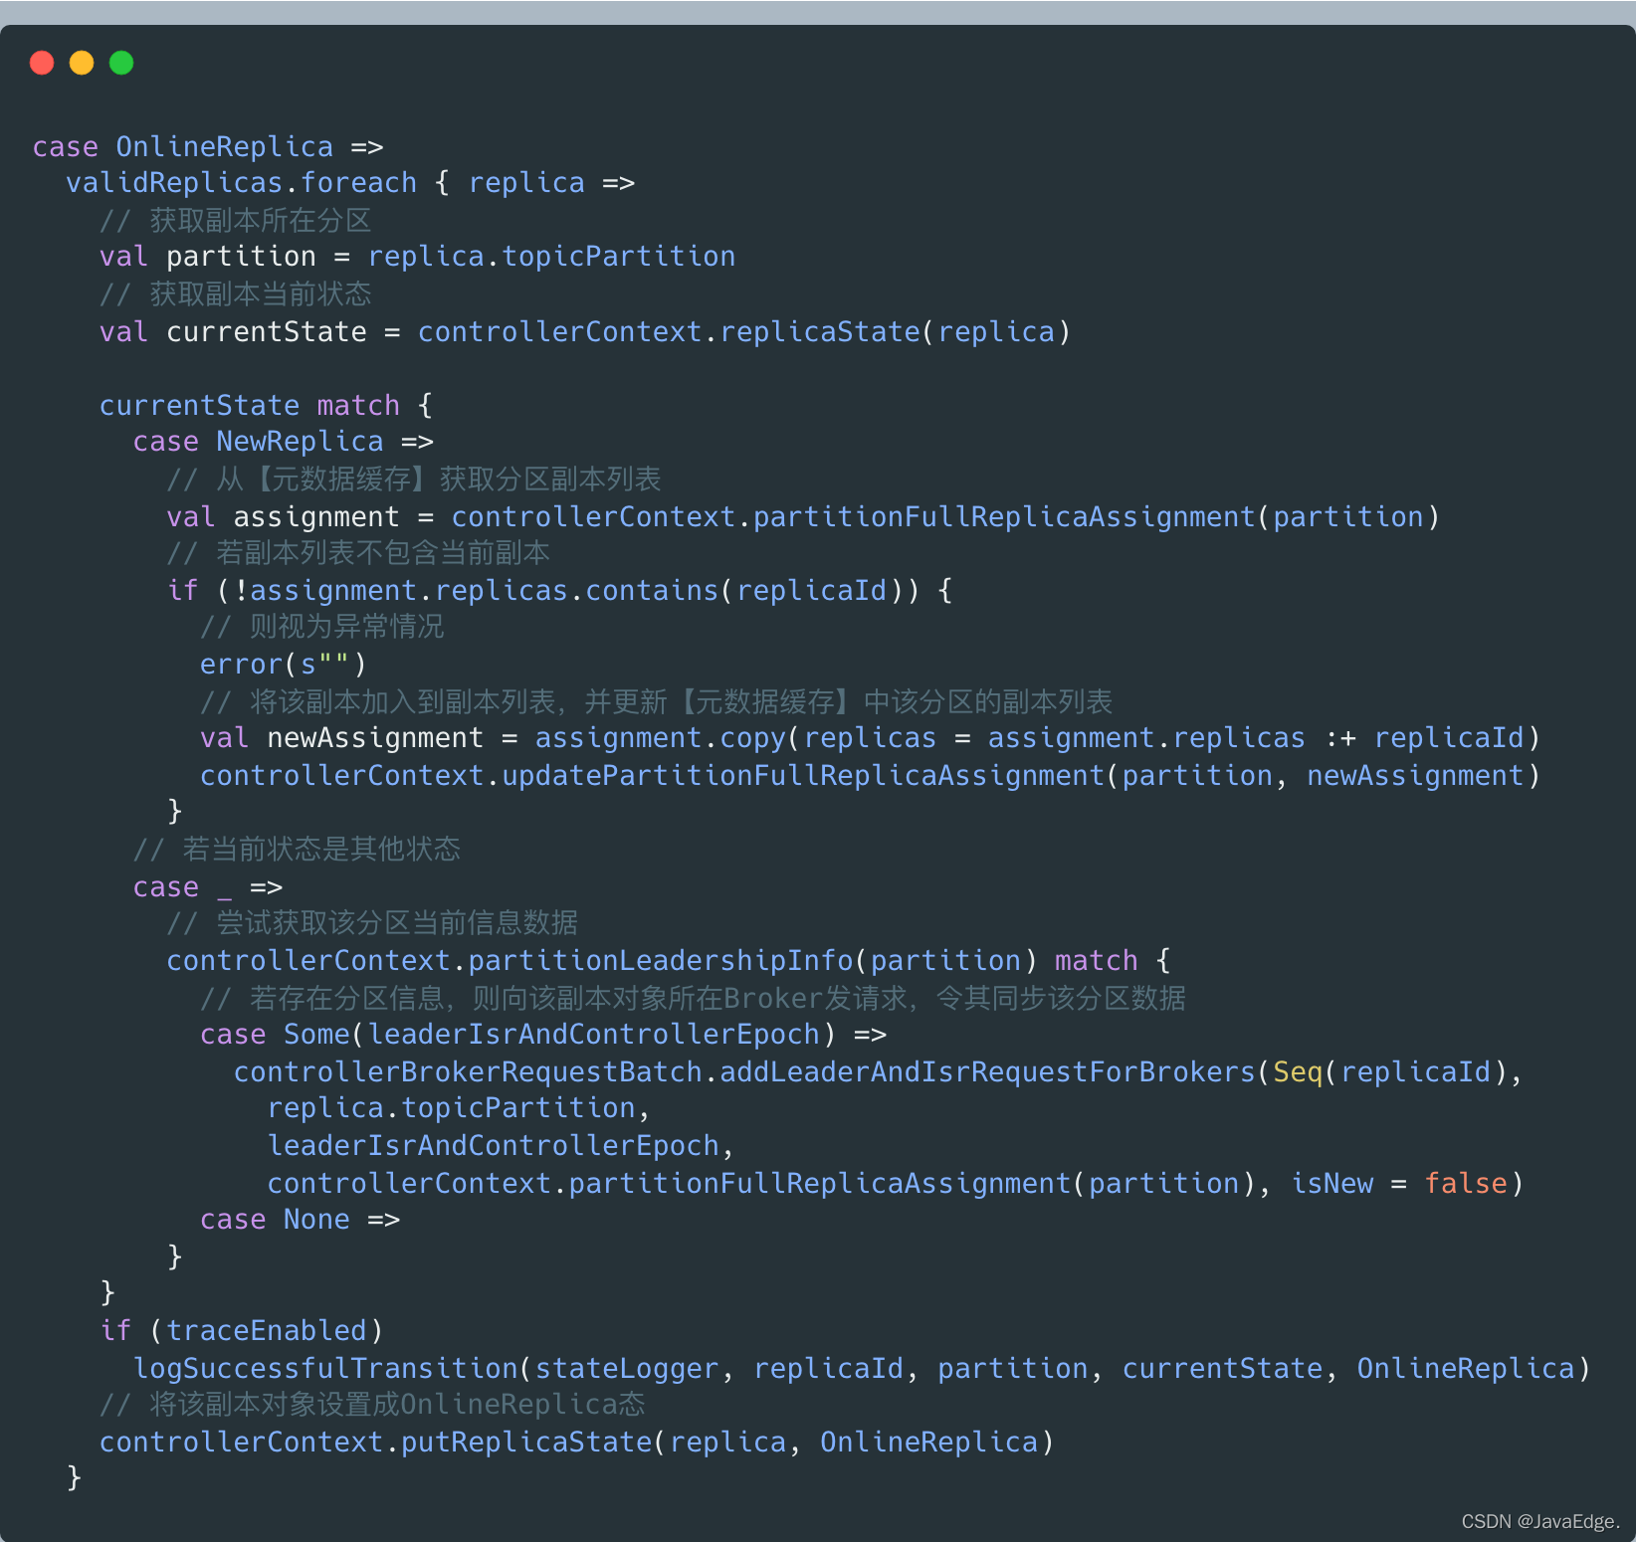Click 'controllerContext.replicaState(replica)' text
The image size is (1636, 1542).
pyautogui.click(x=744, y=331)
